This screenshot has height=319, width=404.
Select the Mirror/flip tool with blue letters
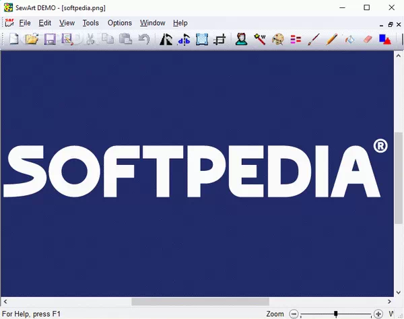coord(184,40)
